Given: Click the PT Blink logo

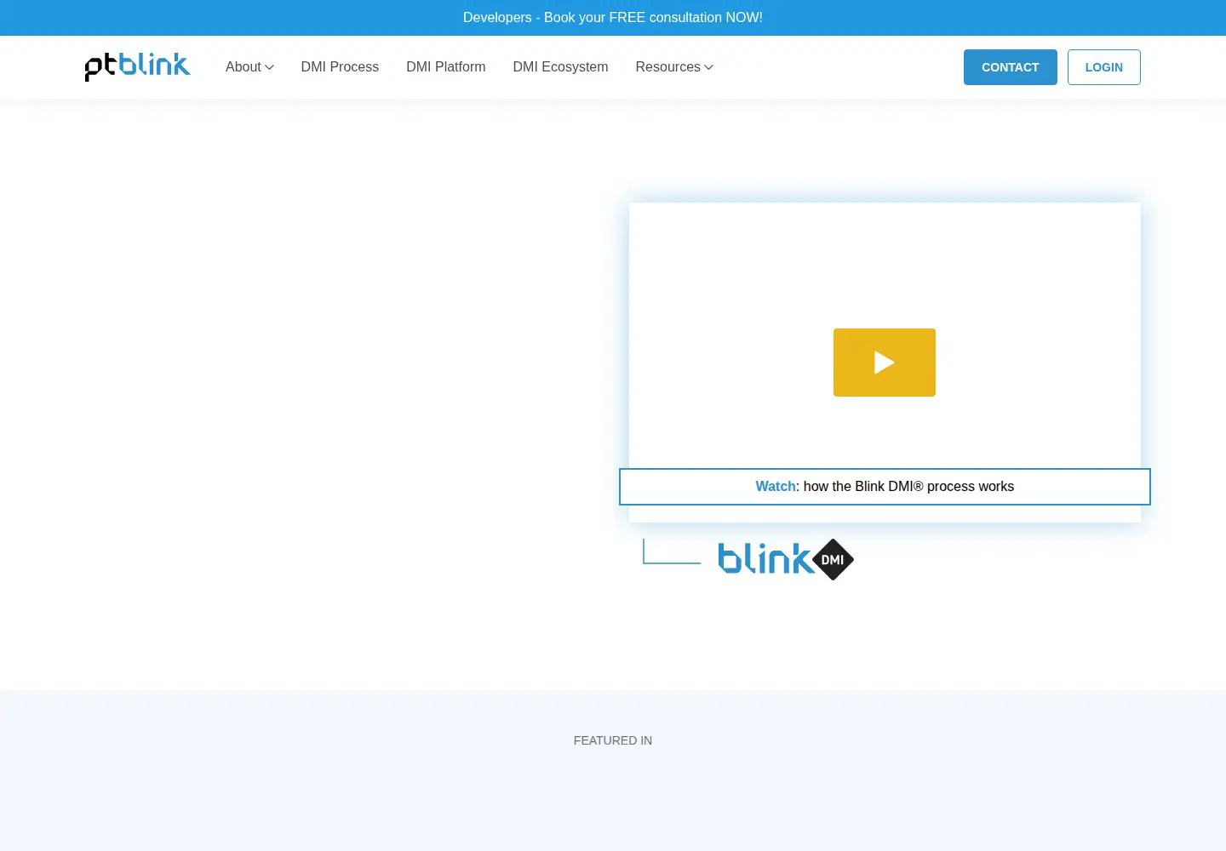Looking at the screenshot, I should coord(137,66).
